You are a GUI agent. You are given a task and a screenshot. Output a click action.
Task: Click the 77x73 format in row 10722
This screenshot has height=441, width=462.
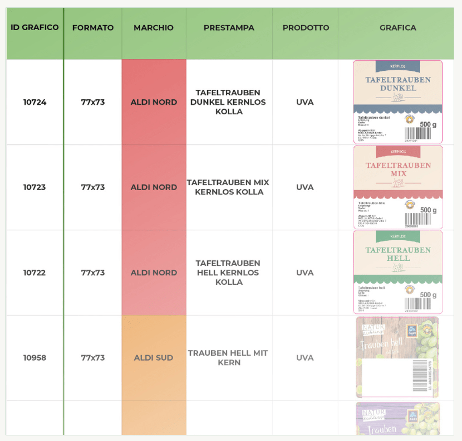[93, 273]
